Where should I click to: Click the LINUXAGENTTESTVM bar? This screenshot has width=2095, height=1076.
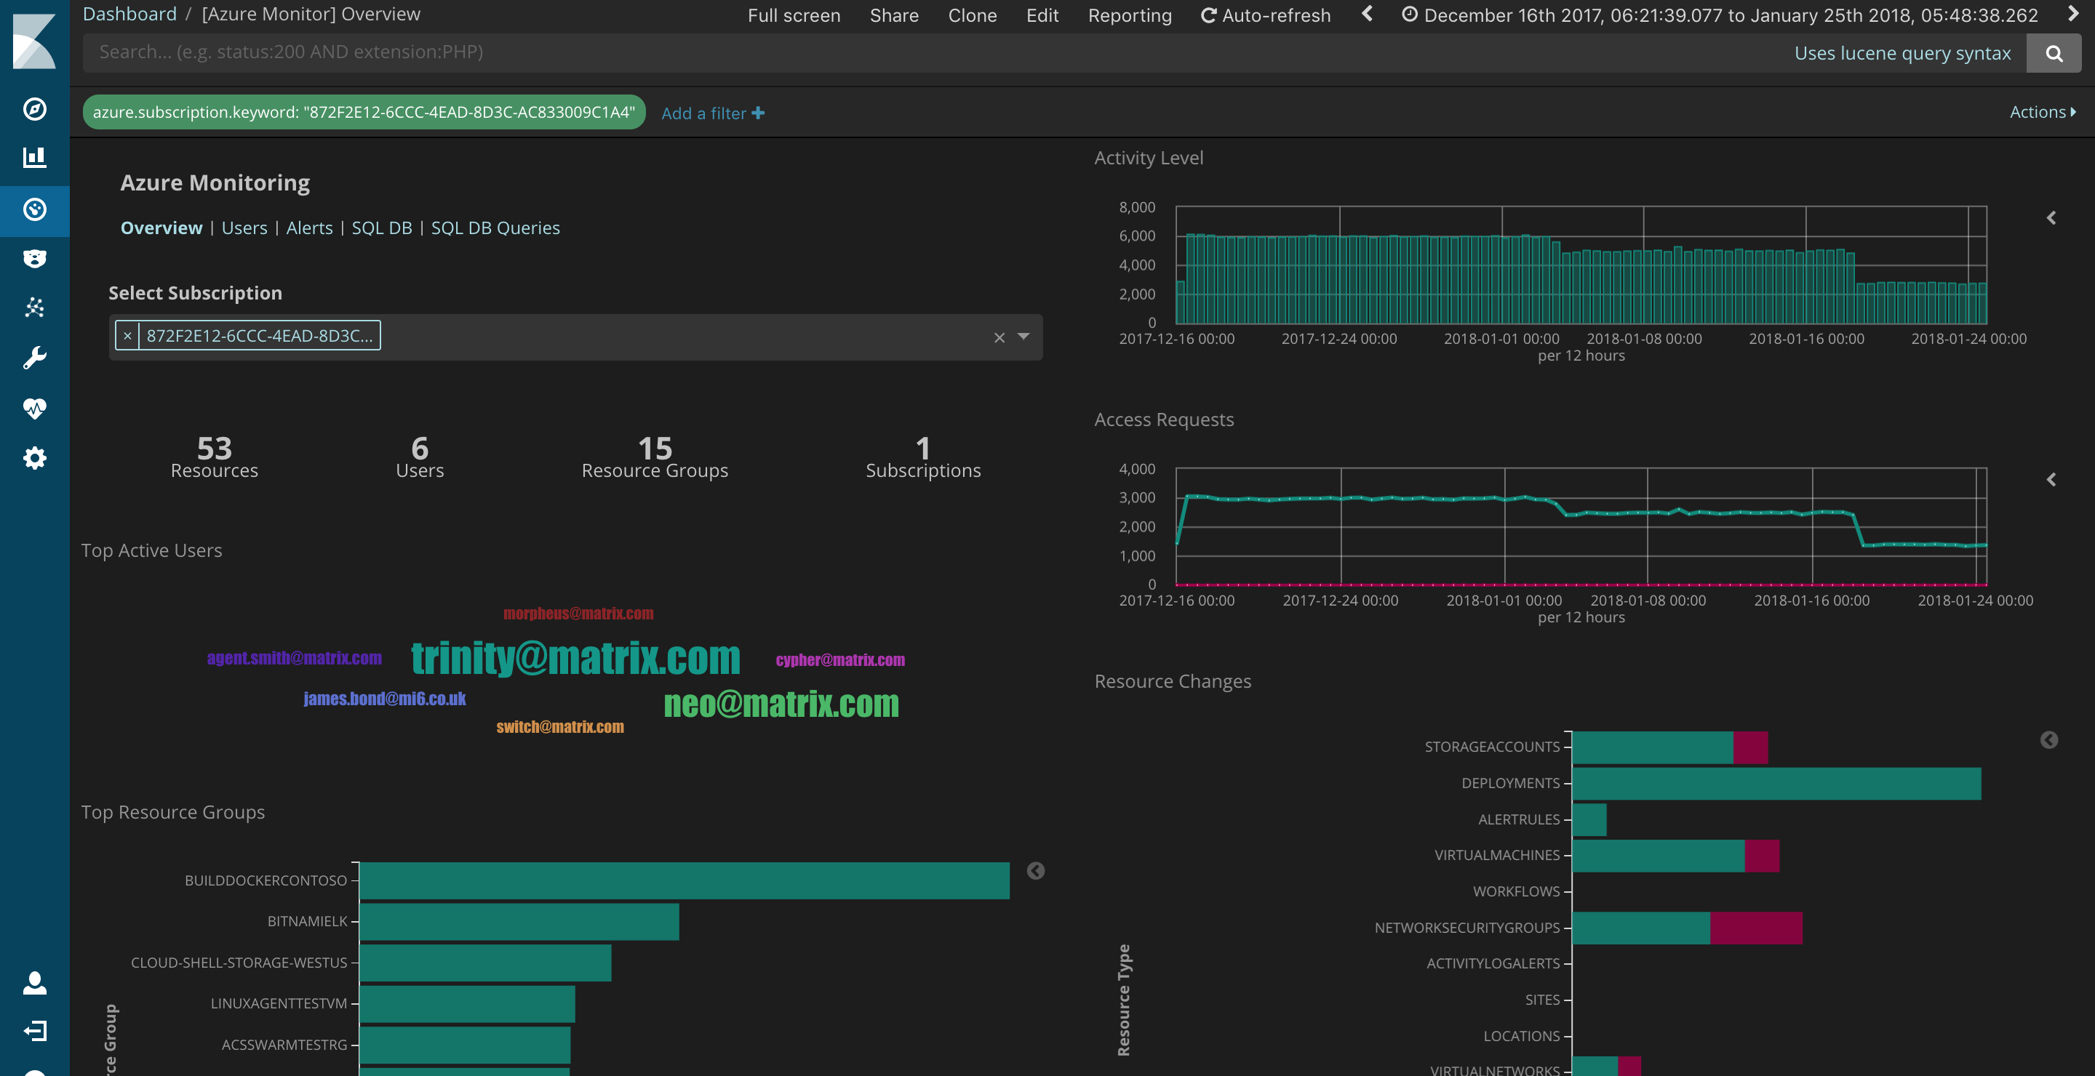pyautogui.click(x=468, y=1004)
